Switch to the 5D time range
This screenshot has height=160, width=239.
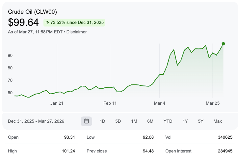(x=118, y=121)
